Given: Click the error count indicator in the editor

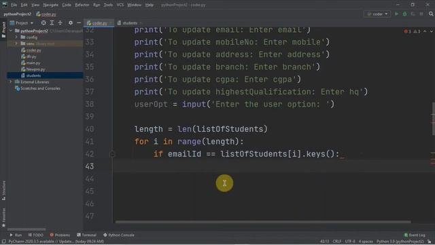Looking at the screenshot, I should (408, 31).
